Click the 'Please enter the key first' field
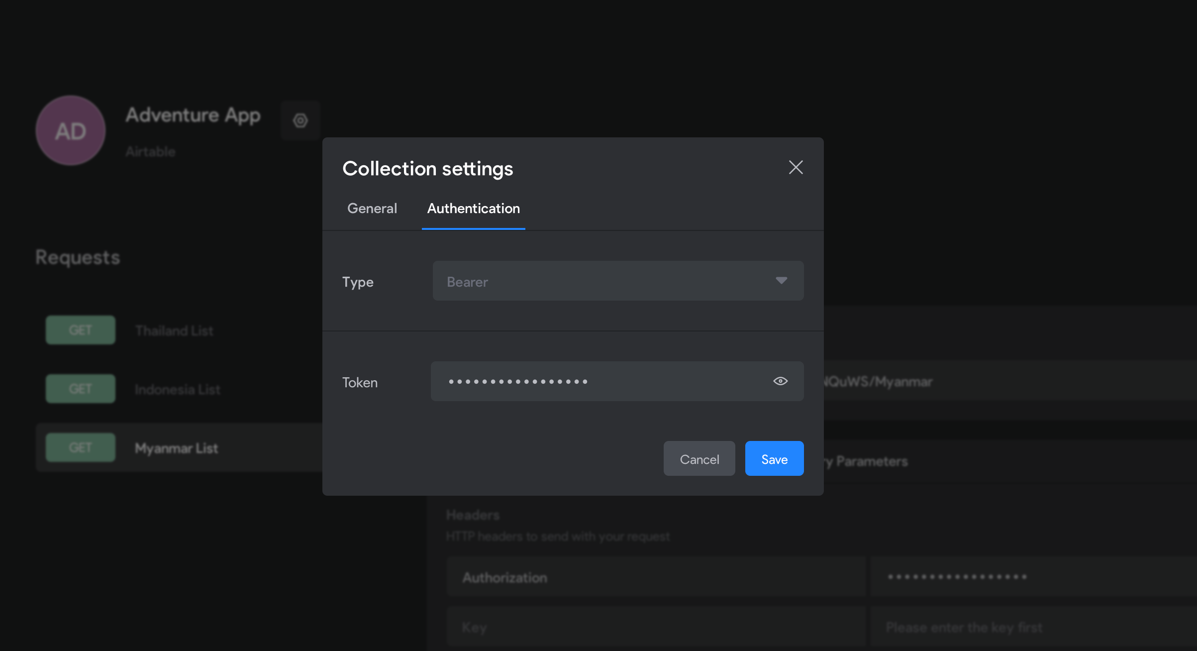The width and height of the screenshot is (1197, 651). pyautogui.click(x=1033, y=627)
